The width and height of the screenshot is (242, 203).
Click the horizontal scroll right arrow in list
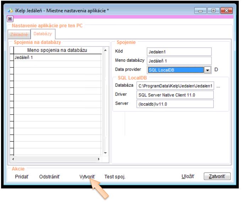pos(99,159)
